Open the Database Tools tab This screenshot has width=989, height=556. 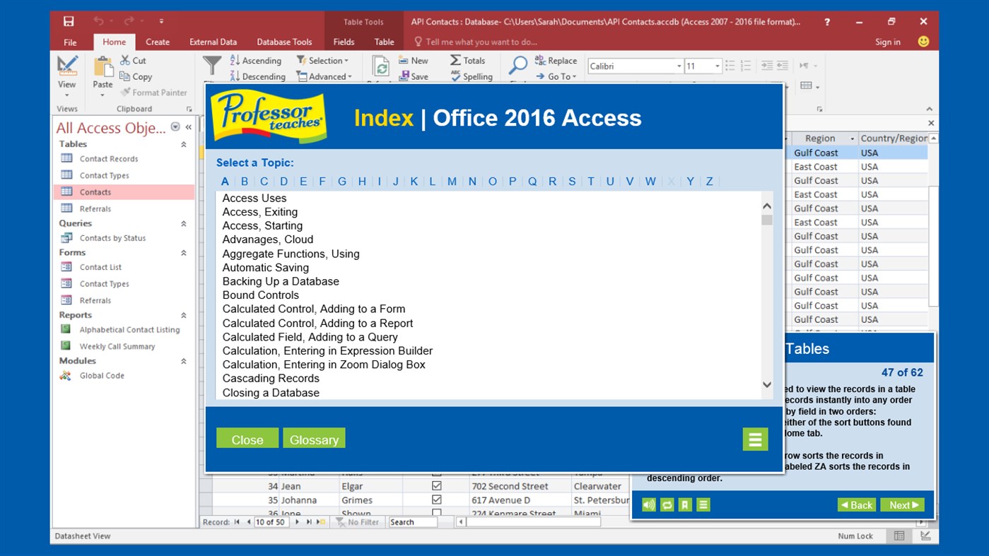pos(284,42)
